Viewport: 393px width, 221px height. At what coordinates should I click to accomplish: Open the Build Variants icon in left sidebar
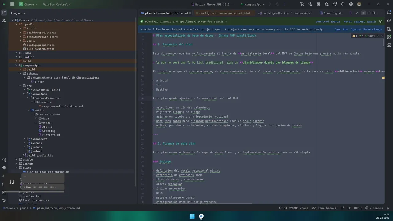tap(4, 160)
